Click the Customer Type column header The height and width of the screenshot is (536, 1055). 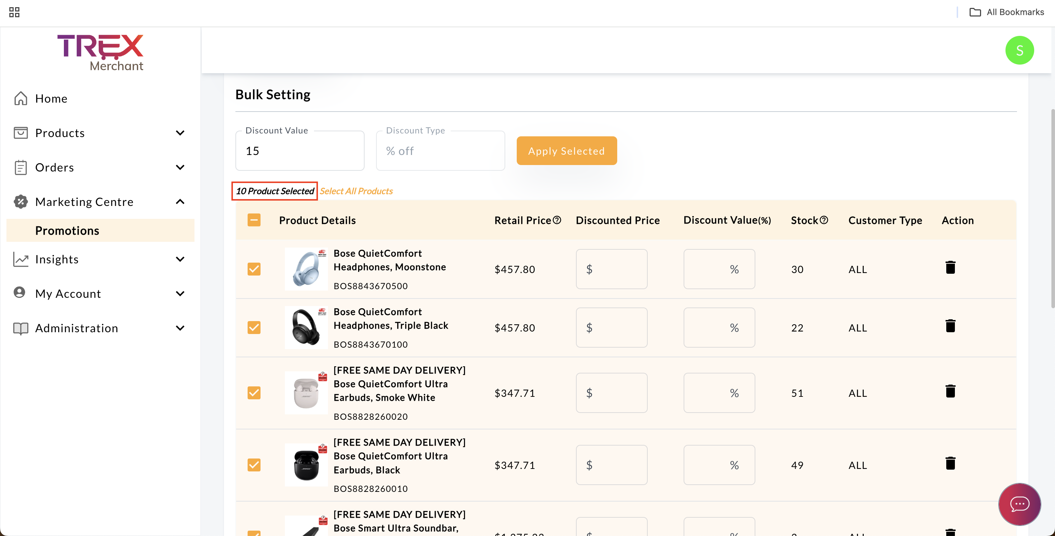885,220
